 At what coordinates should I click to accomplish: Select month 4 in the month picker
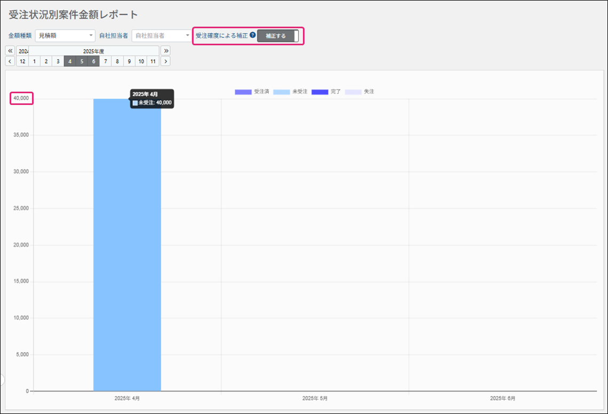[70, 61]
